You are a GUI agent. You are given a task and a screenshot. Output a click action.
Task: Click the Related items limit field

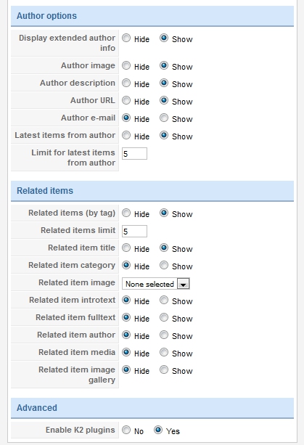pyautogui.click(x=134, y=232)
